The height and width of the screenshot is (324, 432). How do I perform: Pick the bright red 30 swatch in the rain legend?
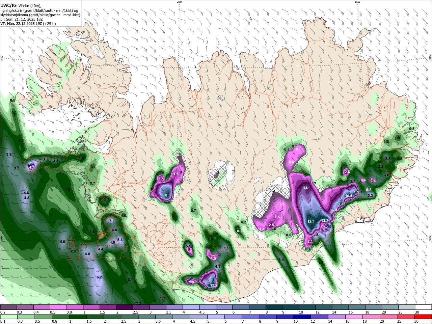423,317
